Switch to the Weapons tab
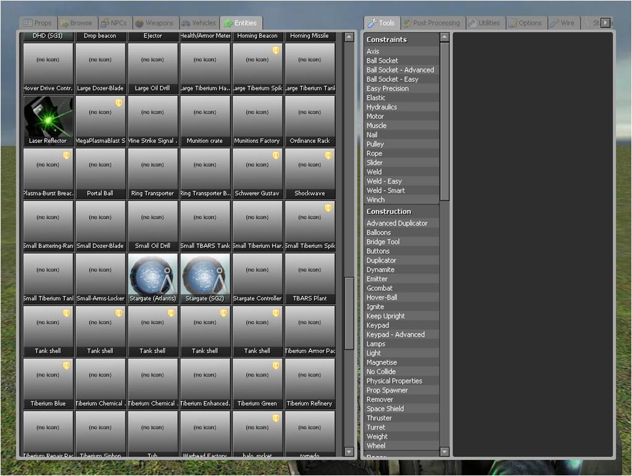 (x=154, y=23)
